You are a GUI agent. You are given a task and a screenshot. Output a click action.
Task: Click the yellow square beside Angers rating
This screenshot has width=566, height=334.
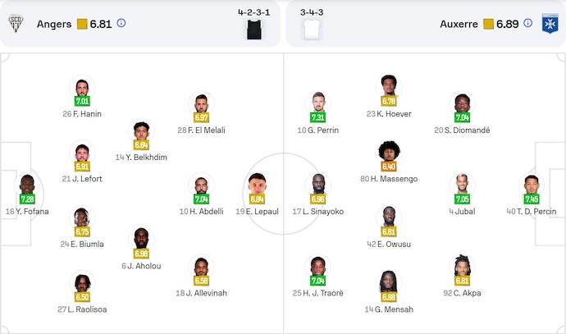pyautogui.click(x=82, y=24)
